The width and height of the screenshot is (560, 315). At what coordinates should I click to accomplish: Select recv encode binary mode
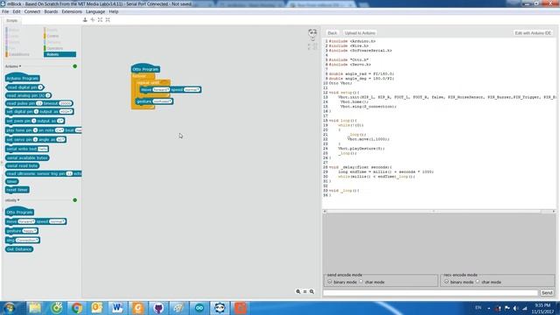(x=446, y=282)
